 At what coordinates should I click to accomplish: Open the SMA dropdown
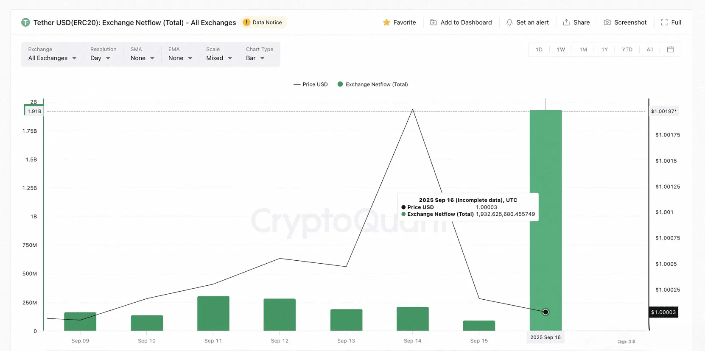click(143, 54)
